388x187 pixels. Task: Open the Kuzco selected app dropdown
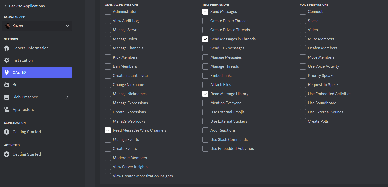pyautogui.click(x=37, y=26)
